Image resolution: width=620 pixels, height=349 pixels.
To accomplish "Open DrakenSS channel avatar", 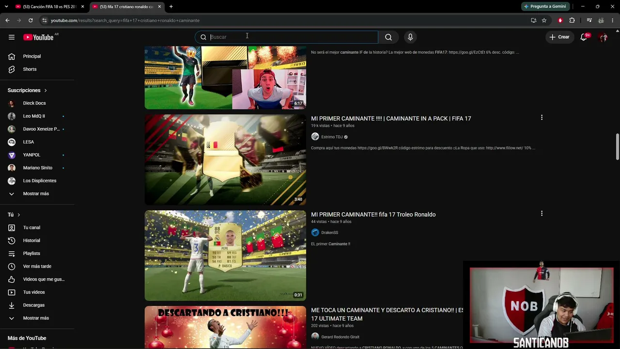I will click(x=315, y=233).
